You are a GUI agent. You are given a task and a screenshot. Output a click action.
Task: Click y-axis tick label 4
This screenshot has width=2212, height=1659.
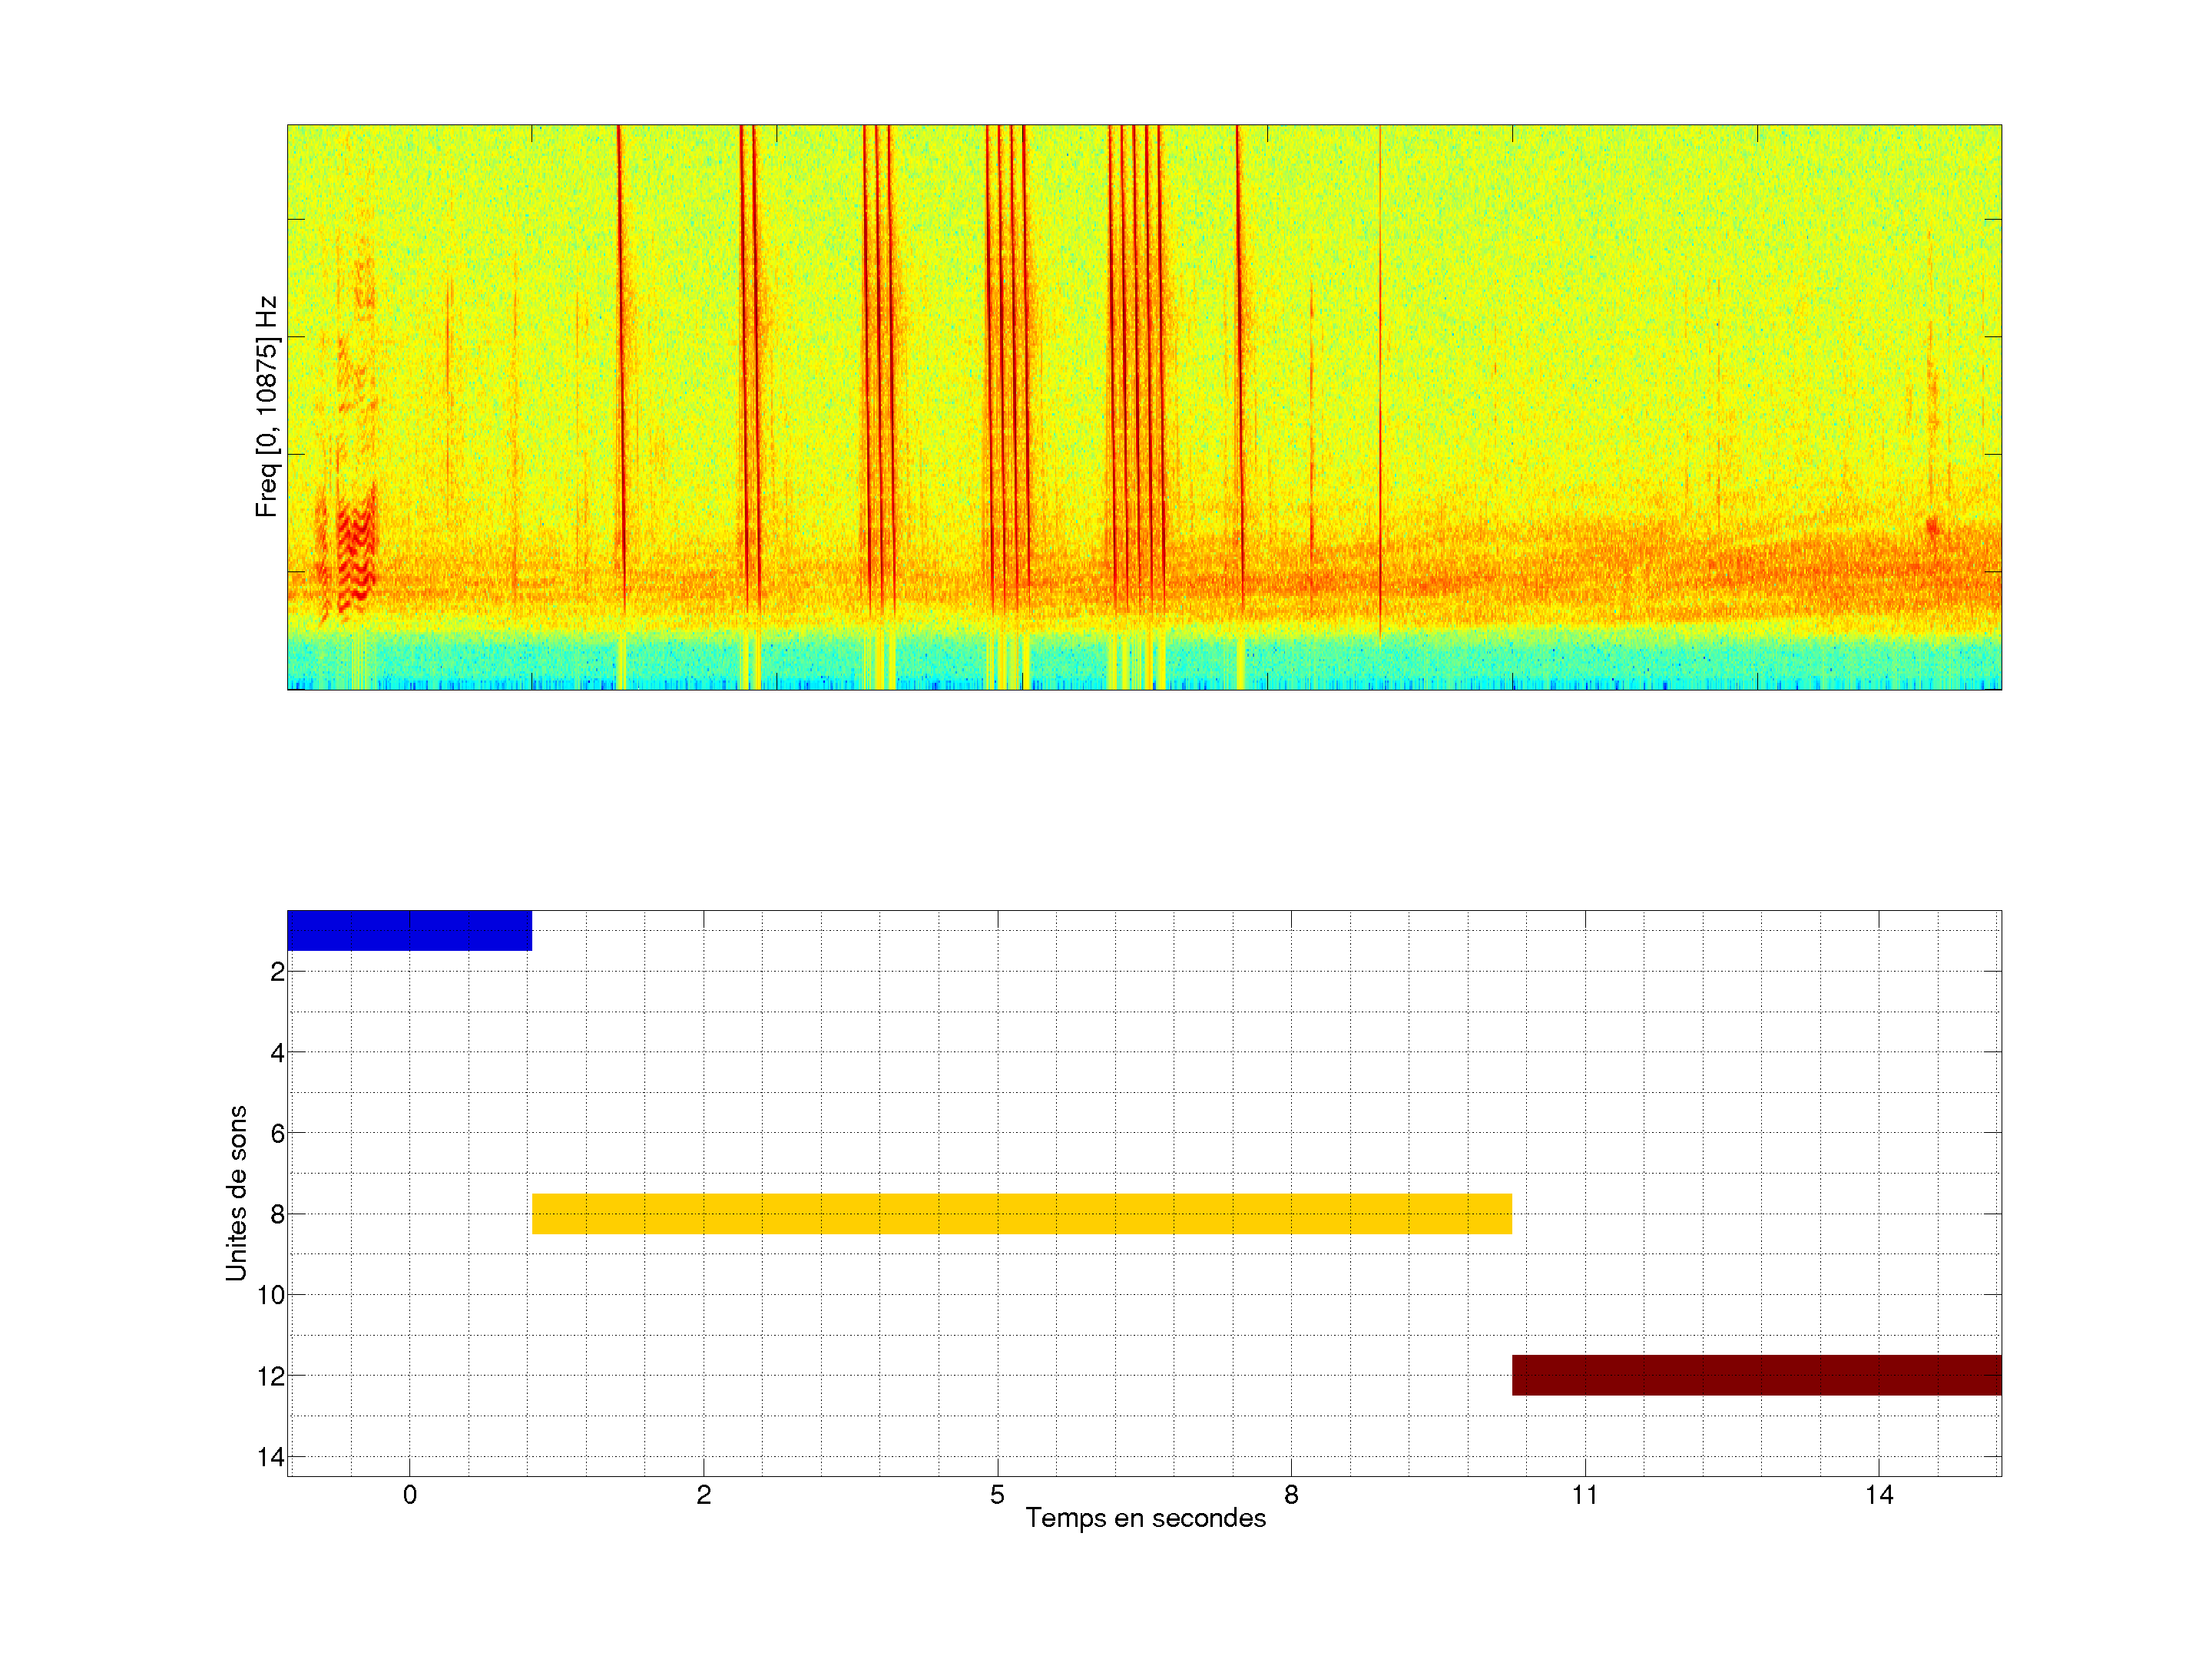click(x=277, y=1053)
